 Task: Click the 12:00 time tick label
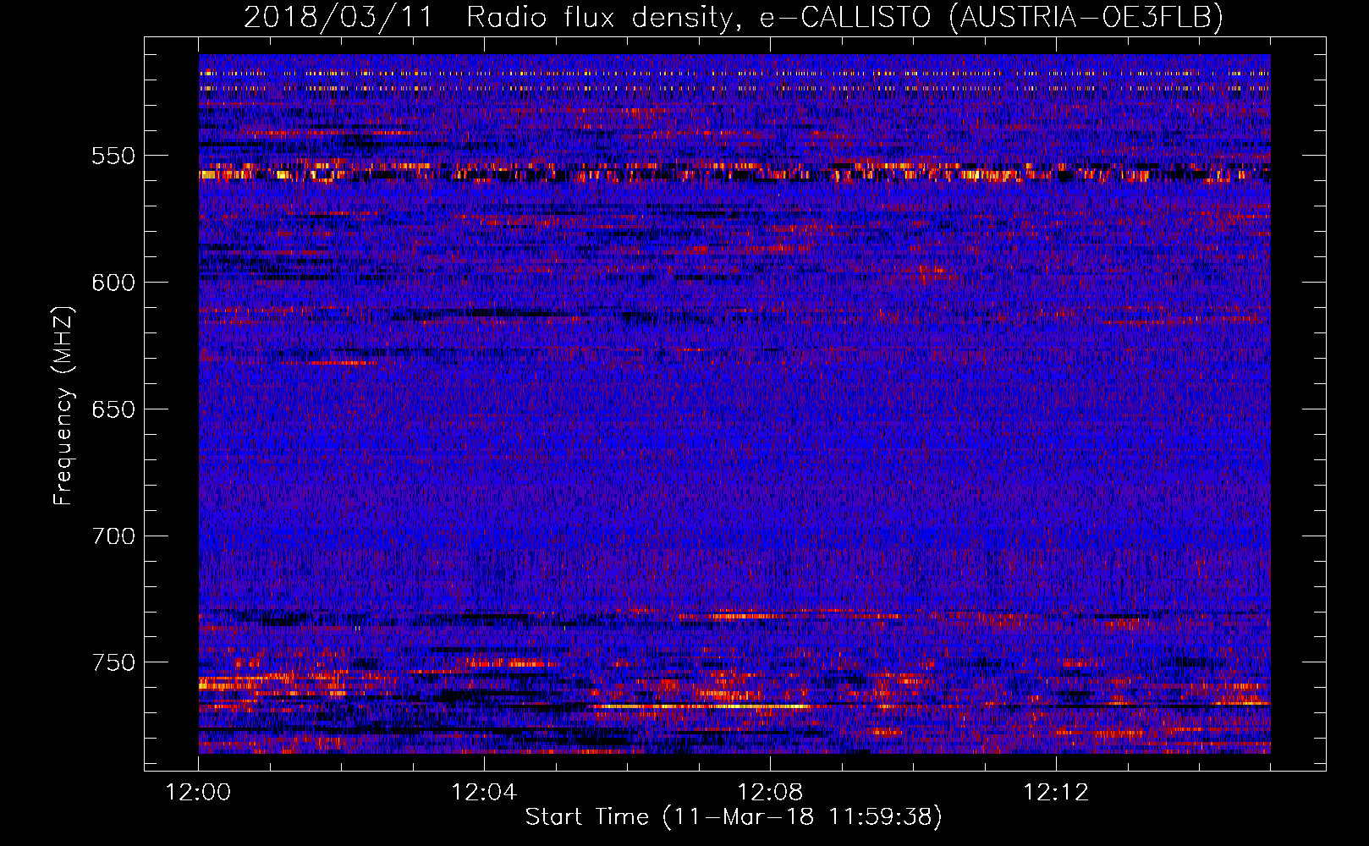coord(198,792)
